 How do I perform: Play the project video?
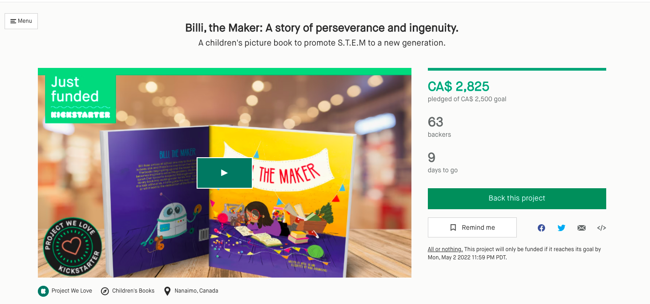pyautogui.click(x=224, y=173)
